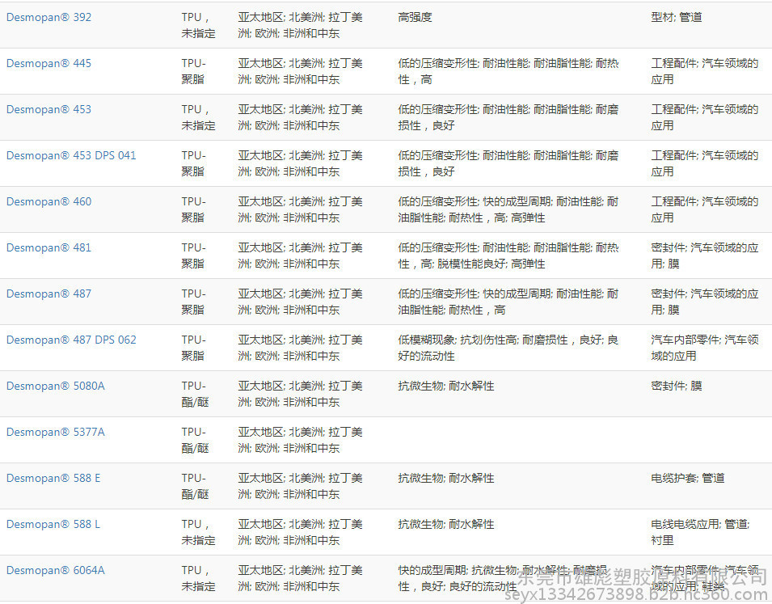Viewport: 772px width, 604px height.
Task: Select the '低模糊现象; 抗划伤性高' feature cell
Action: (508, 348)
